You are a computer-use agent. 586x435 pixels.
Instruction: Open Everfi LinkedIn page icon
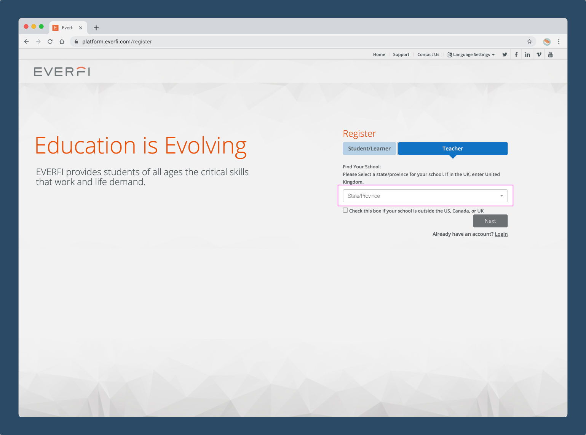(x=527, y=54)
